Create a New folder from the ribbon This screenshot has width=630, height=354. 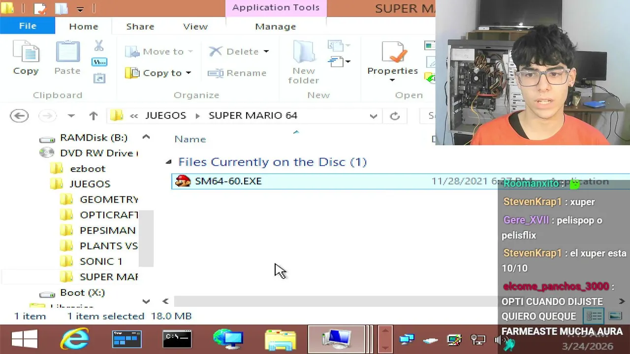[304, 62]
